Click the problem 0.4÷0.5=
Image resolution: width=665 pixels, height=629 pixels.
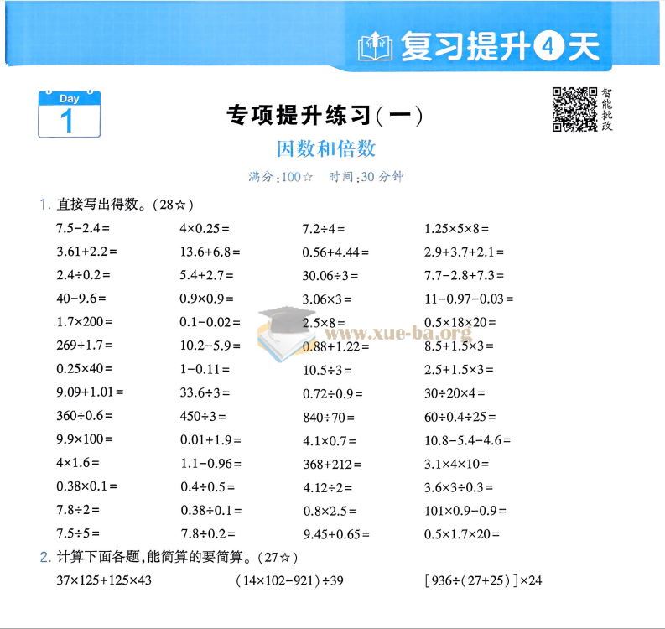(207, 487)
